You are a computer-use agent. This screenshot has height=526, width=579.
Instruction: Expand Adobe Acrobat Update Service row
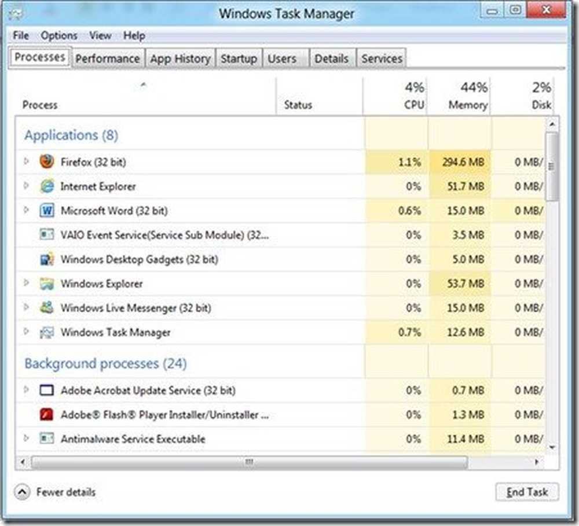point(26,391)
